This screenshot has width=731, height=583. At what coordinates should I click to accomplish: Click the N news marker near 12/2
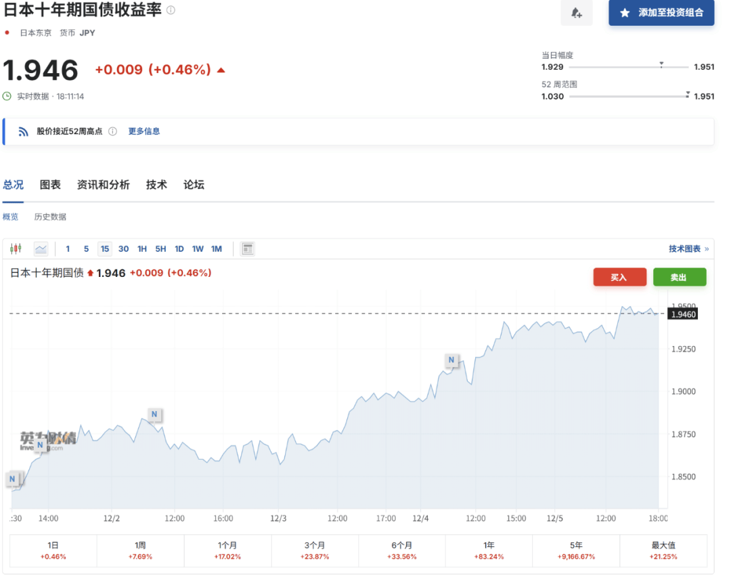pos(154,414)
